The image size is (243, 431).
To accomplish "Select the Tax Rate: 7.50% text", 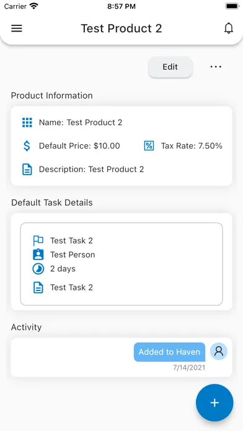I will click(x=192, y=146).
